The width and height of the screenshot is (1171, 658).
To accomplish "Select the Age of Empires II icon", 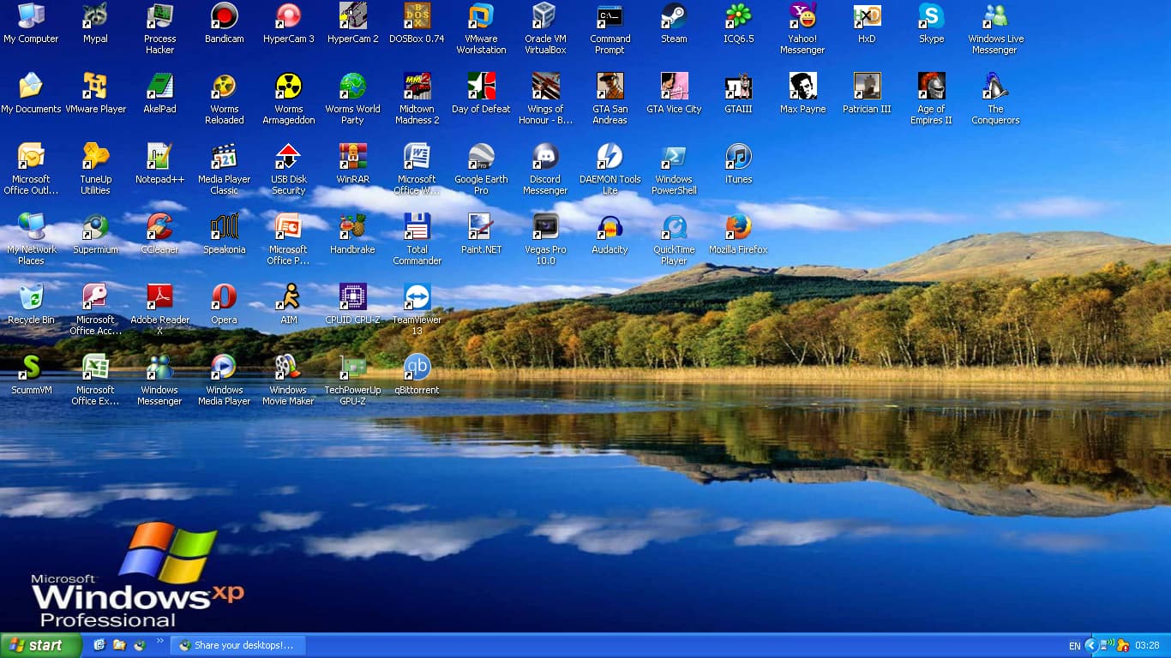I will (931, 87).
